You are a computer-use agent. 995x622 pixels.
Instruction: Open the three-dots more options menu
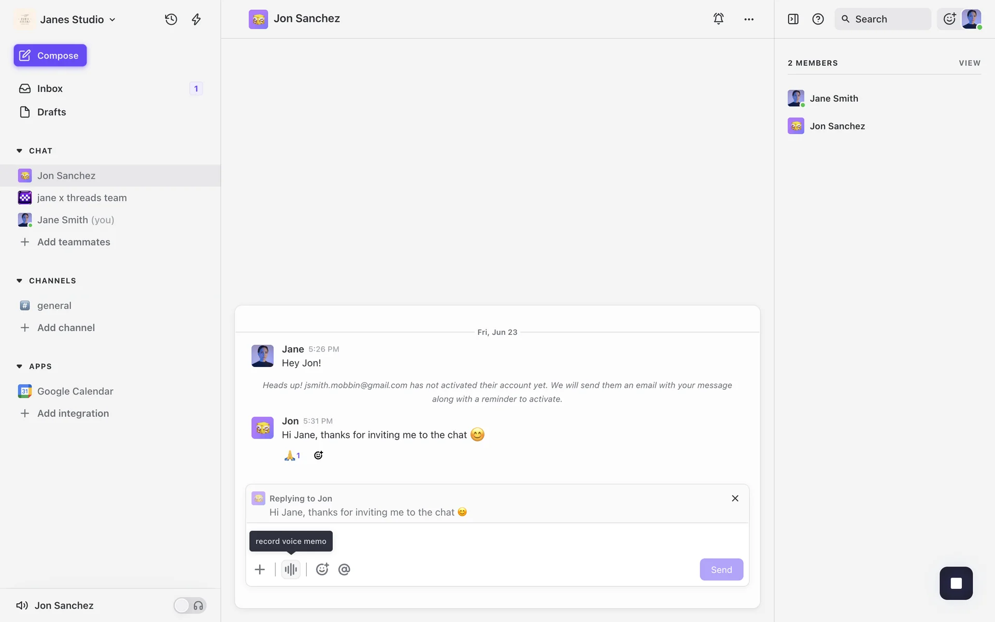[x=749, y=19]
